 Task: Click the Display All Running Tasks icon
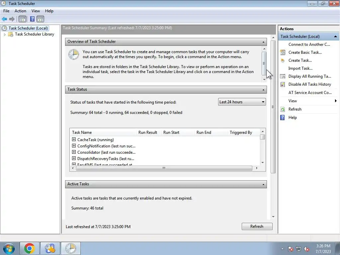[x=283, y=76]
